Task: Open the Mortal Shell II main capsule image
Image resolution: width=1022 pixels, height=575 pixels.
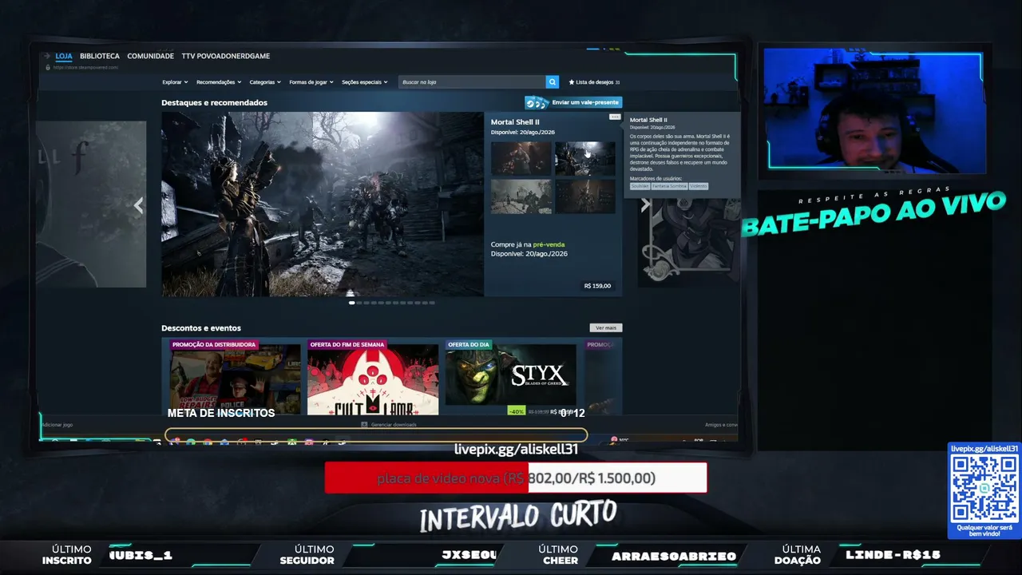Action: 323,204
